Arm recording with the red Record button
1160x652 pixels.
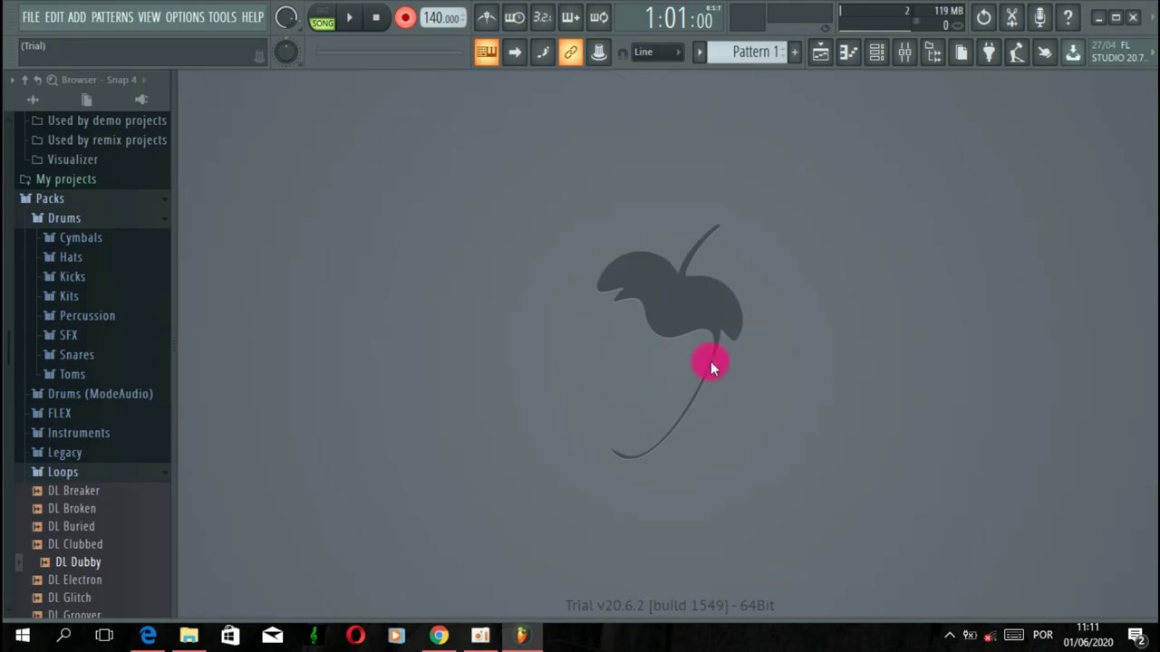[x=405, y=17]
